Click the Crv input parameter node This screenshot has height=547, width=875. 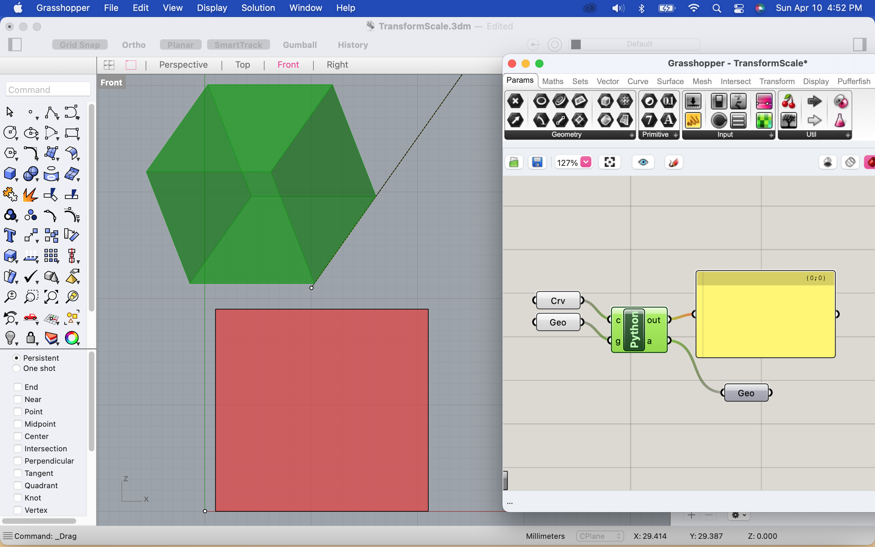(557, 301)
